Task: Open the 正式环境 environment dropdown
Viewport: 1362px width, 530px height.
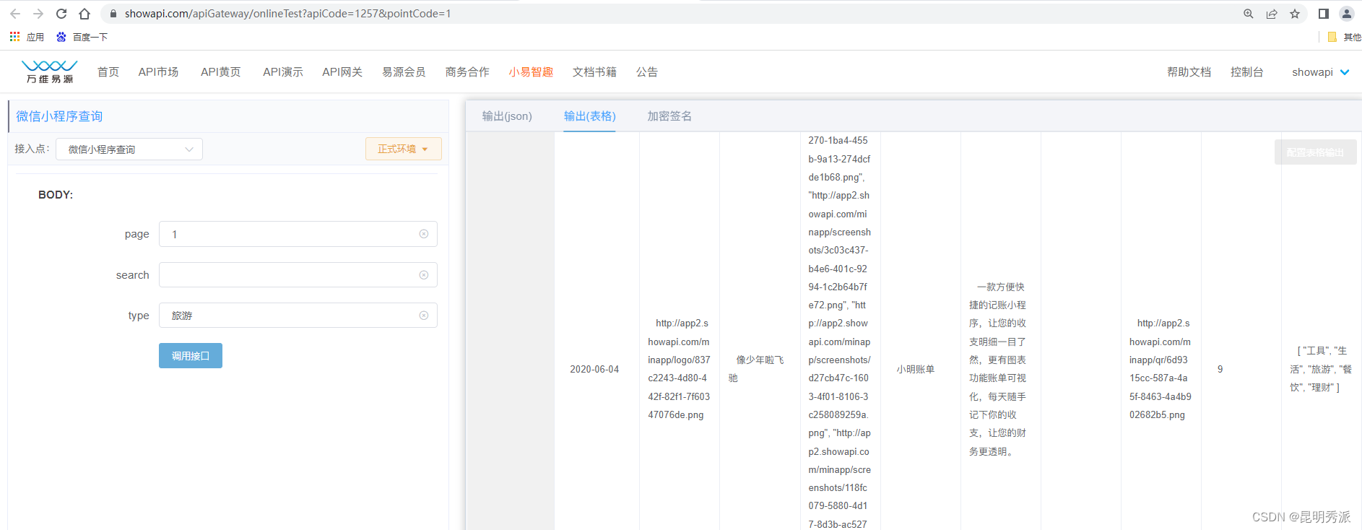Action: click(403, 149)
